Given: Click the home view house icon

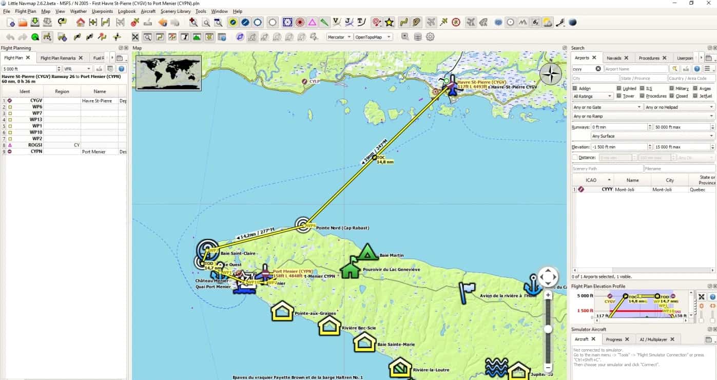Looking at the screenshot, I should coord(81,22).
